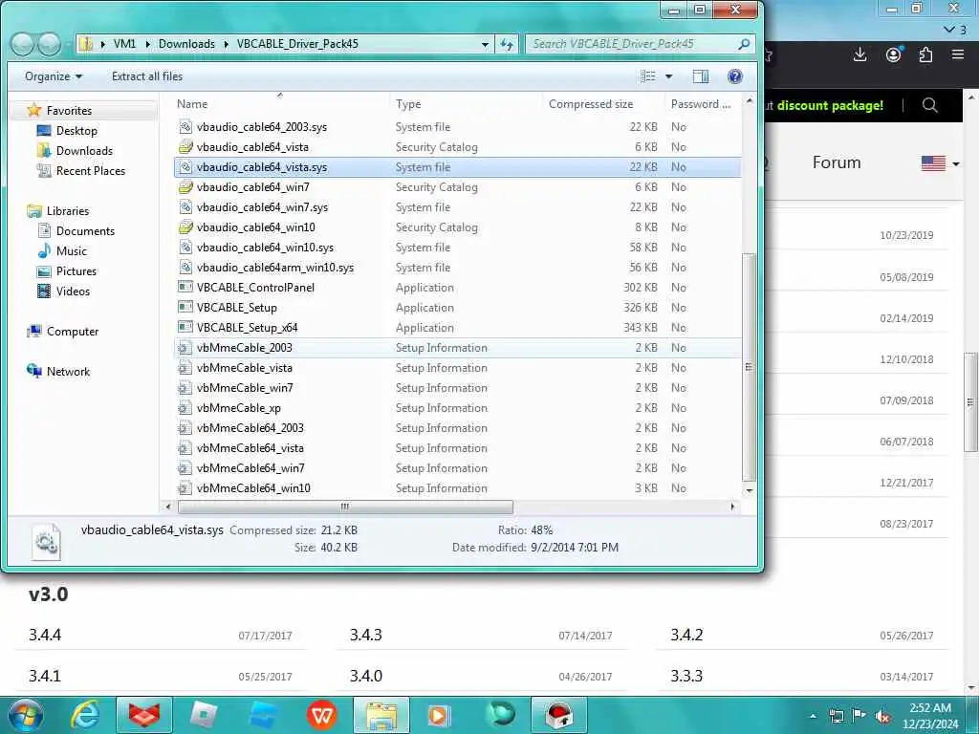
Task: Open Windows Start button
Action: pos(26,715)
